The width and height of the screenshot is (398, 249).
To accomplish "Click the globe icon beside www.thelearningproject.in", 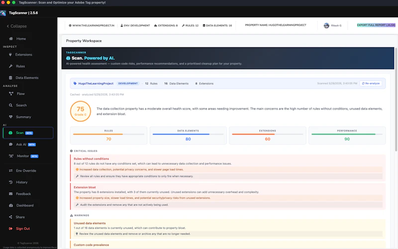I will [70, 25].
